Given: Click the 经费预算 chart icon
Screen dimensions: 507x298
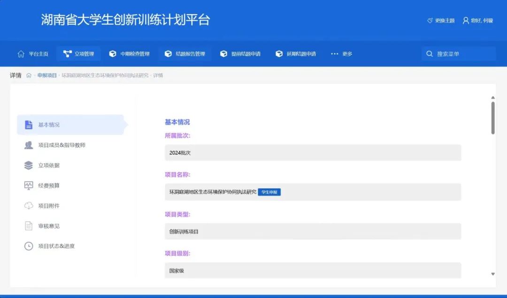Looking at the screenshot, I should click(x=29, y=186).
